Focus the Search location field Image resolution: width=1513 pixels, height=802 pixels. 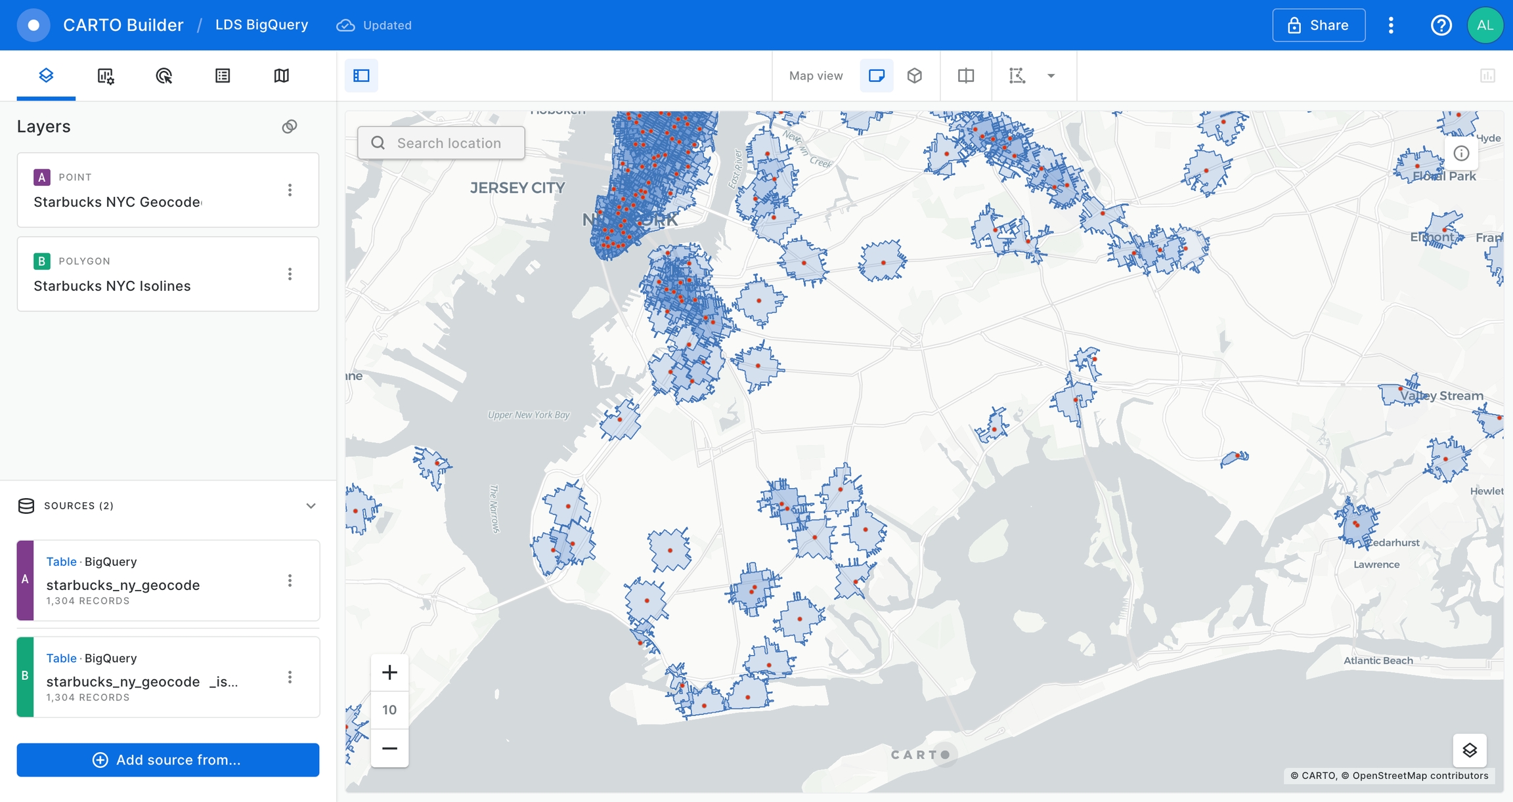(x=441, y=142)
